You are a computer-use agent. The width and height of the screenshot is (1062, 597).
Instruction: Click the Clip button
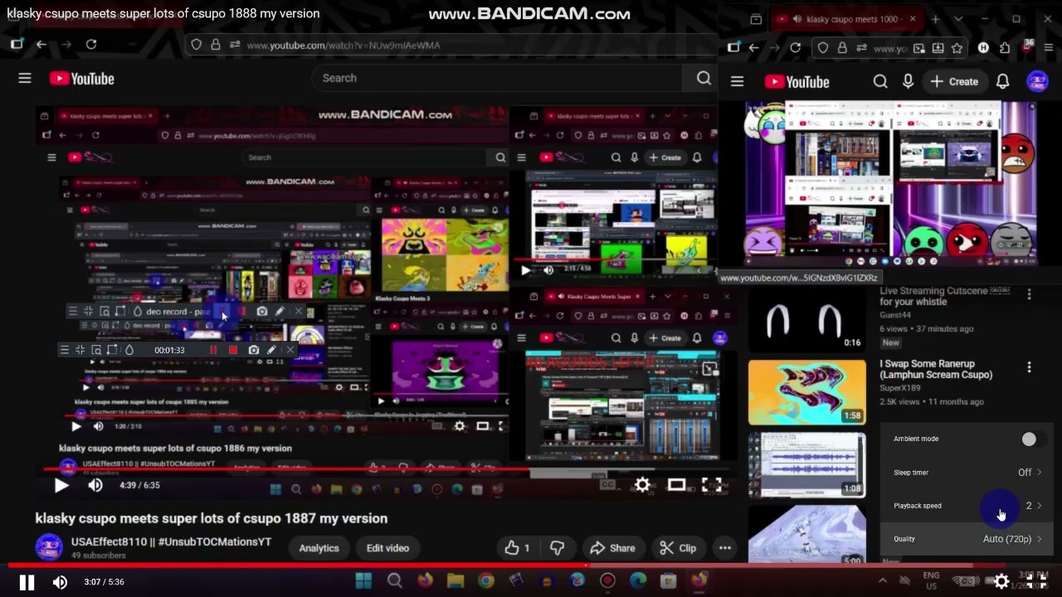(x=678, y=548)
